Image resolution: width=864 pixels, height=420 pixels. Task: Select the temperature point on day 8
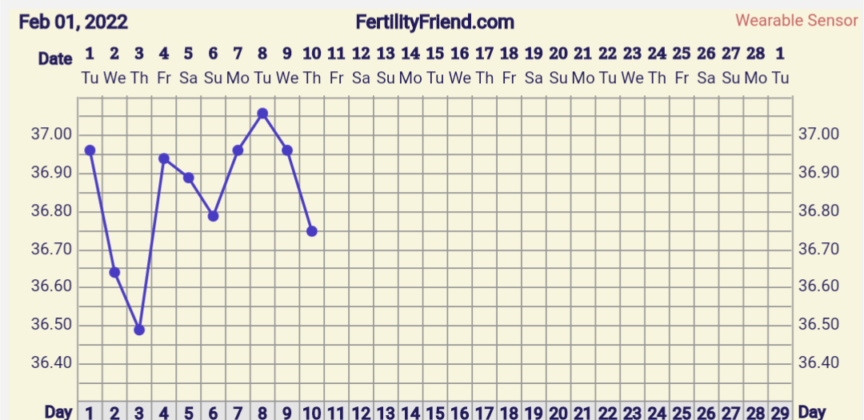pyautogui.click(x=262, y=114)
